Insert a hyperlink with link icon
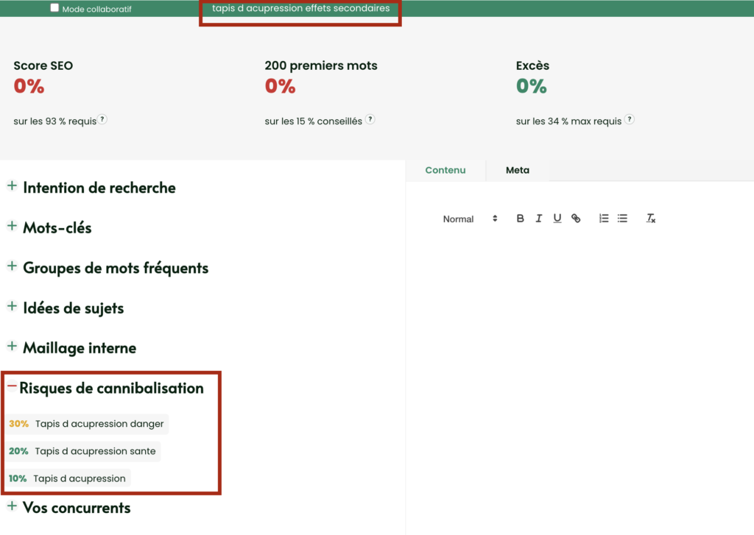Image resolution: width=754 pixels, height=535 pixels. [x=576, y=219]
